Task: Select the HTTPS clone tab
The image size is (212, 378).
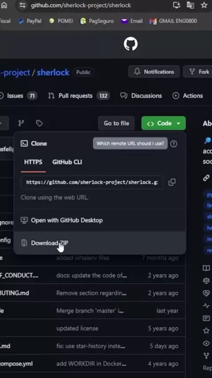Action: pyautogui.click(x=33, y=162)
